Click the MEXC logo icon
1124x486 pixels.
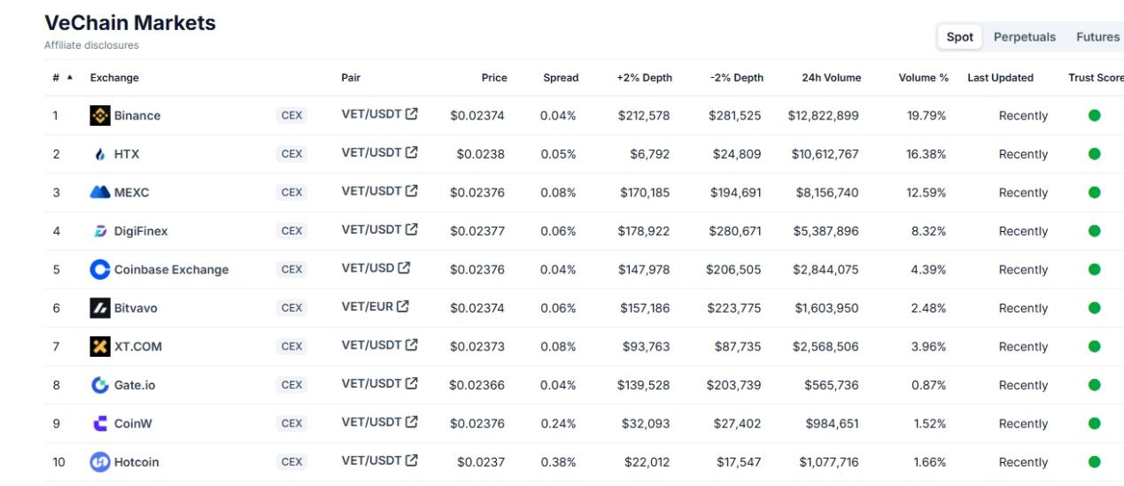100,192
